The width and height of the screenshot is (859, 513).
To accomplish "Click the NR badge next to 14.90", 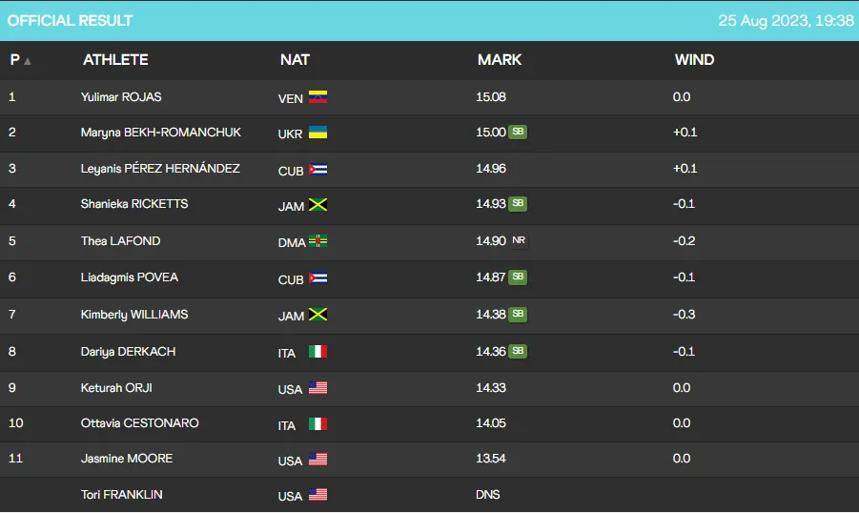I will click(x=519, y=241).
